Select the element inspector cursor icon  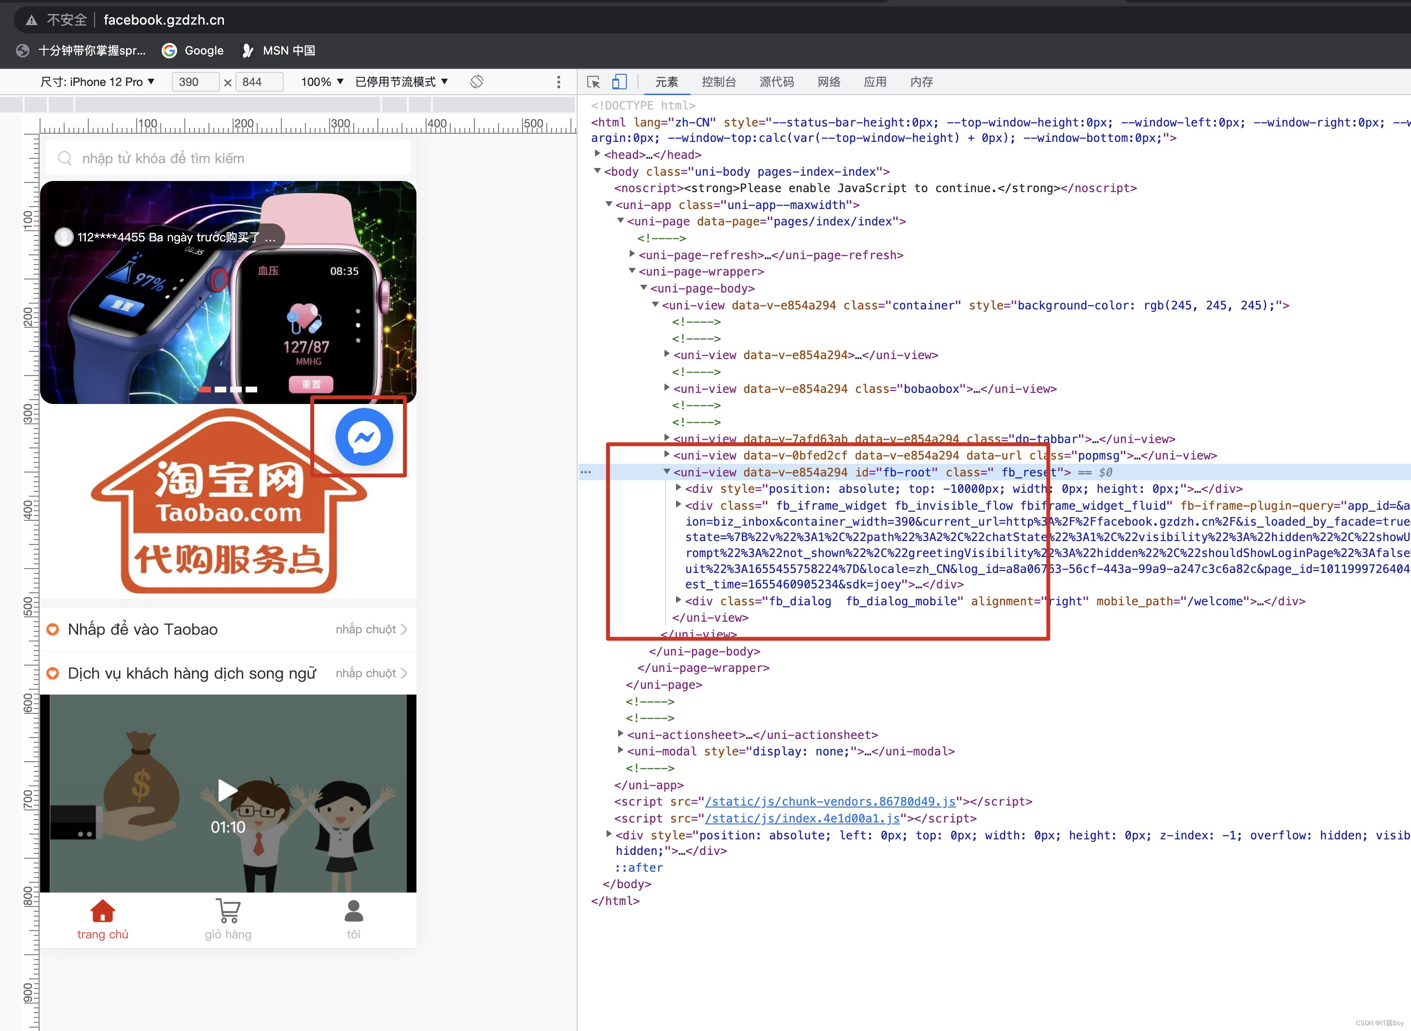pos(593,82)
